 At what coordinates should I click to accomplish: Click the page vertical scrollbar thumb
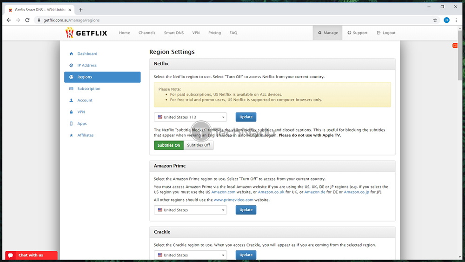pyautogui.click(x=460, y=55)
